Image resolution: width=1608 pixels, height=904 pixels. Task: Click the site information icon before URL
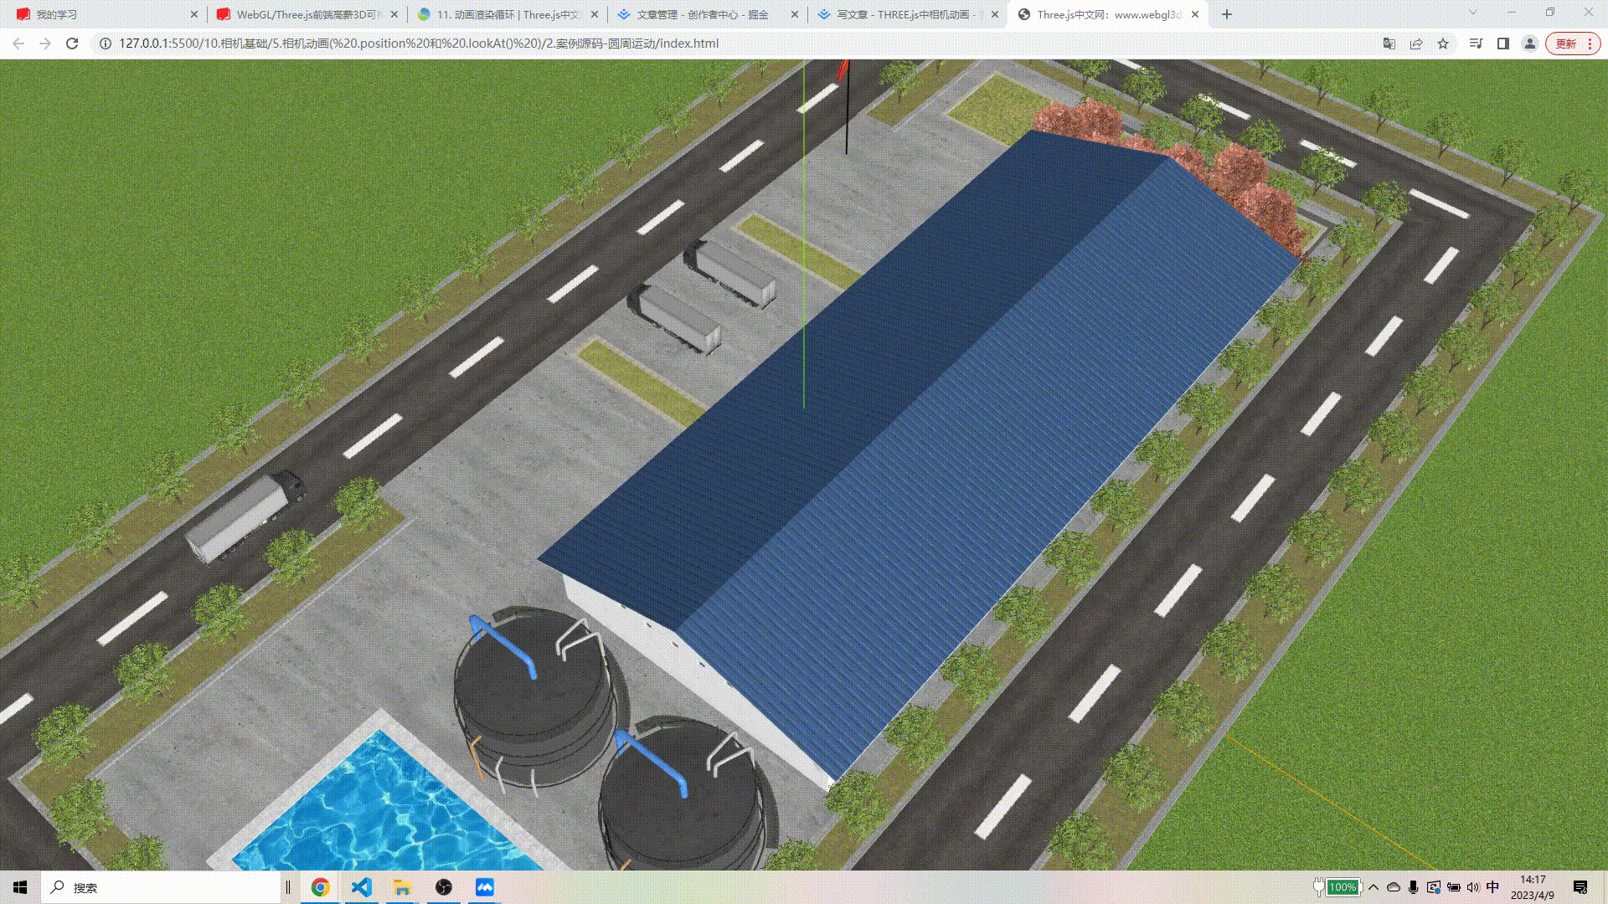106,44
